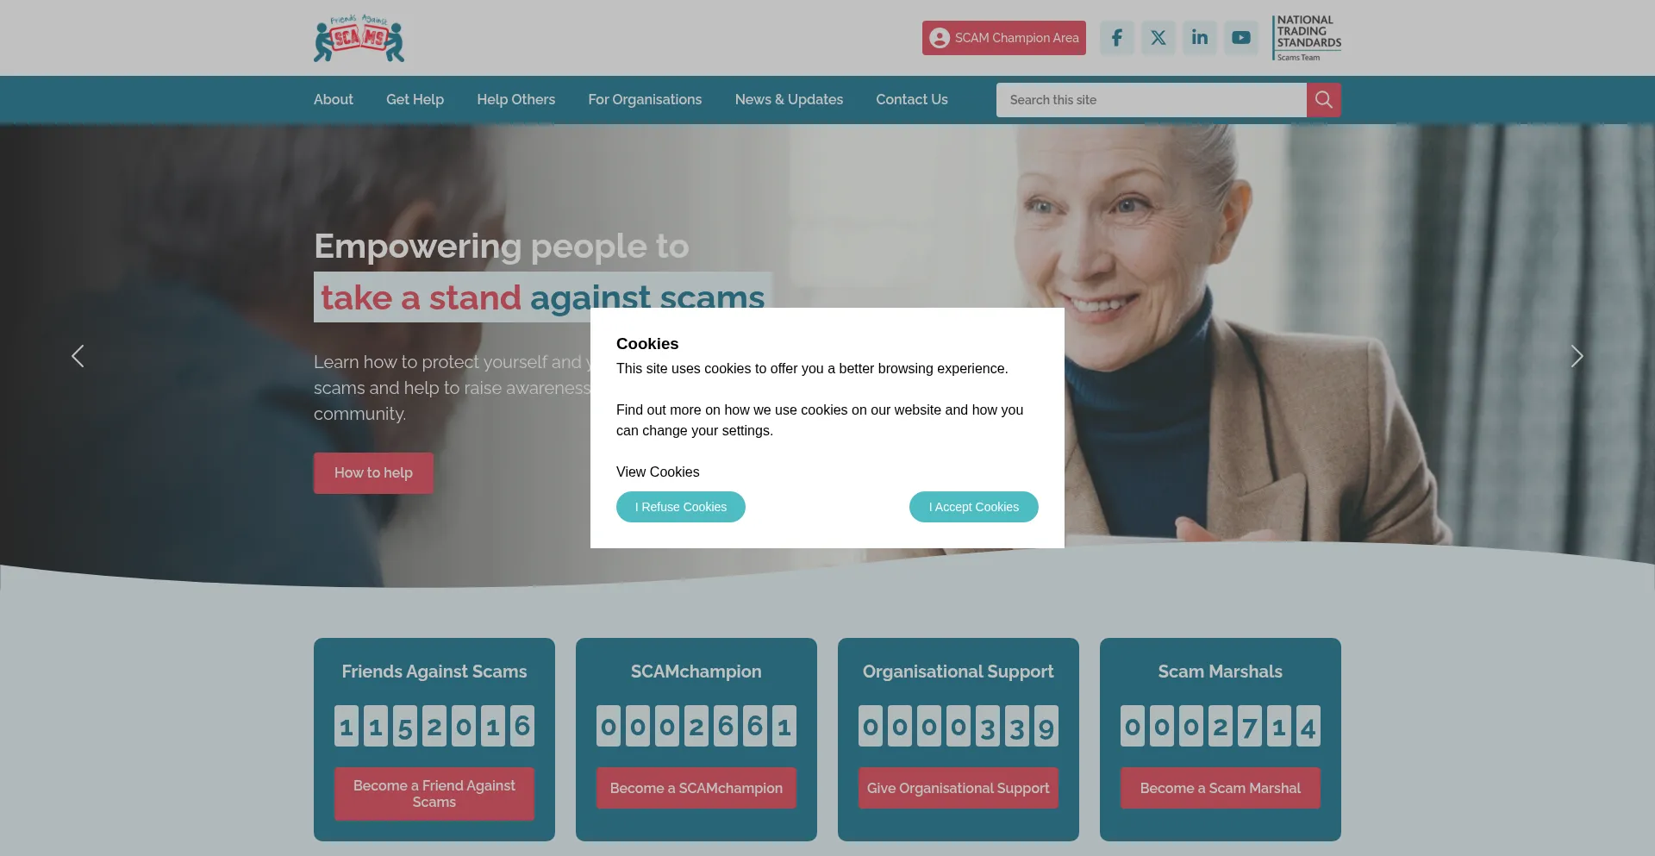This screenshot has height=856, width=1655.
Task: Click Become a Scam Marshal button
Action: point(1220,788)
